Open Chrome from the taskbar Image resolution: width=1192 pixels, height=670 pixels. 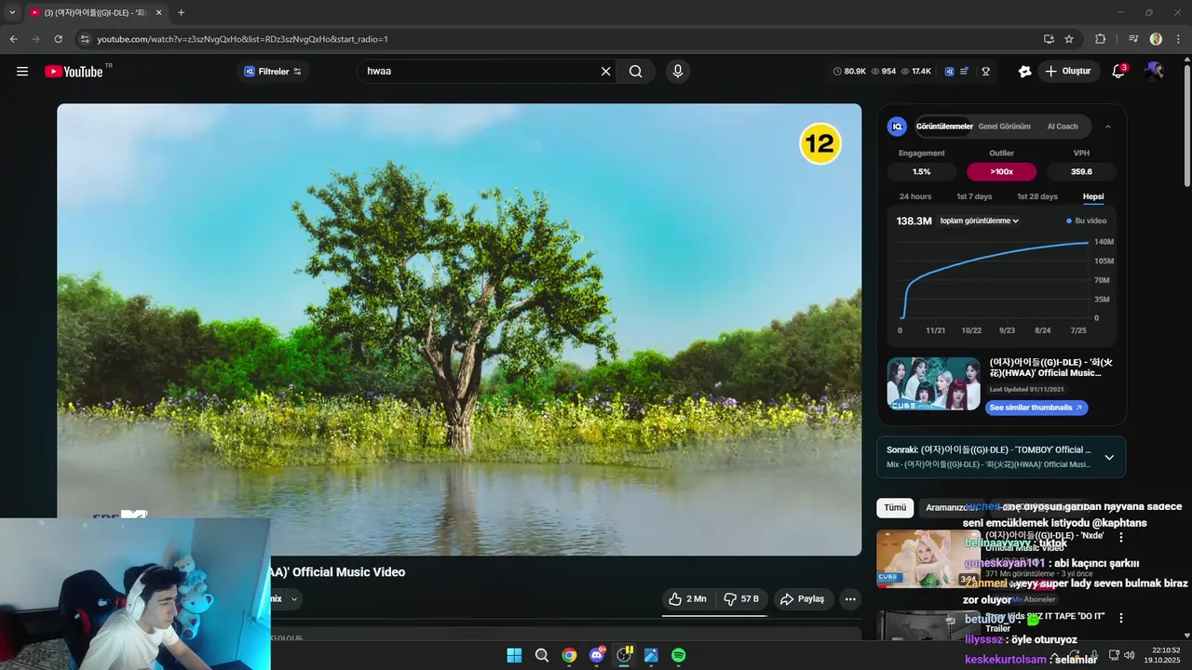tap(569, 655)
